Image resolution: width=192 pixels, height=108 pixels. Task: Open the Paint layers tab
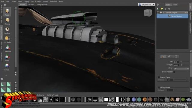click(x=175, y=5)
